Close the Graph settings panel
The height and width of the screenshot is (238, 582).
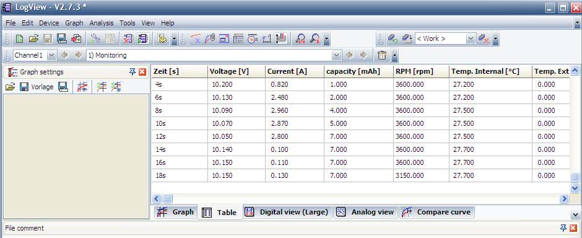click(142, 72)
